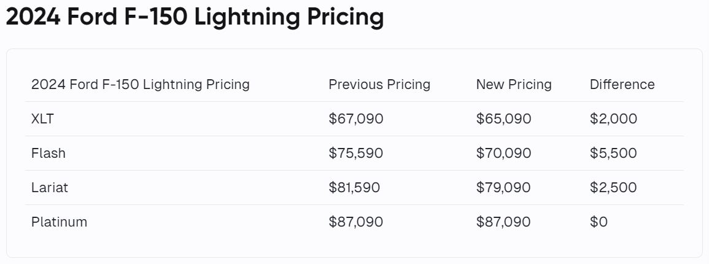Click the Platinum trim row label
Viewport: 709px width, 264px height.
(60, 222)
